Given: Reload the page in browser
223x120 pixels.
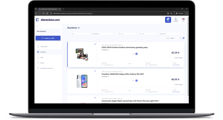Looking at the screenshot, I should (43, 13).
